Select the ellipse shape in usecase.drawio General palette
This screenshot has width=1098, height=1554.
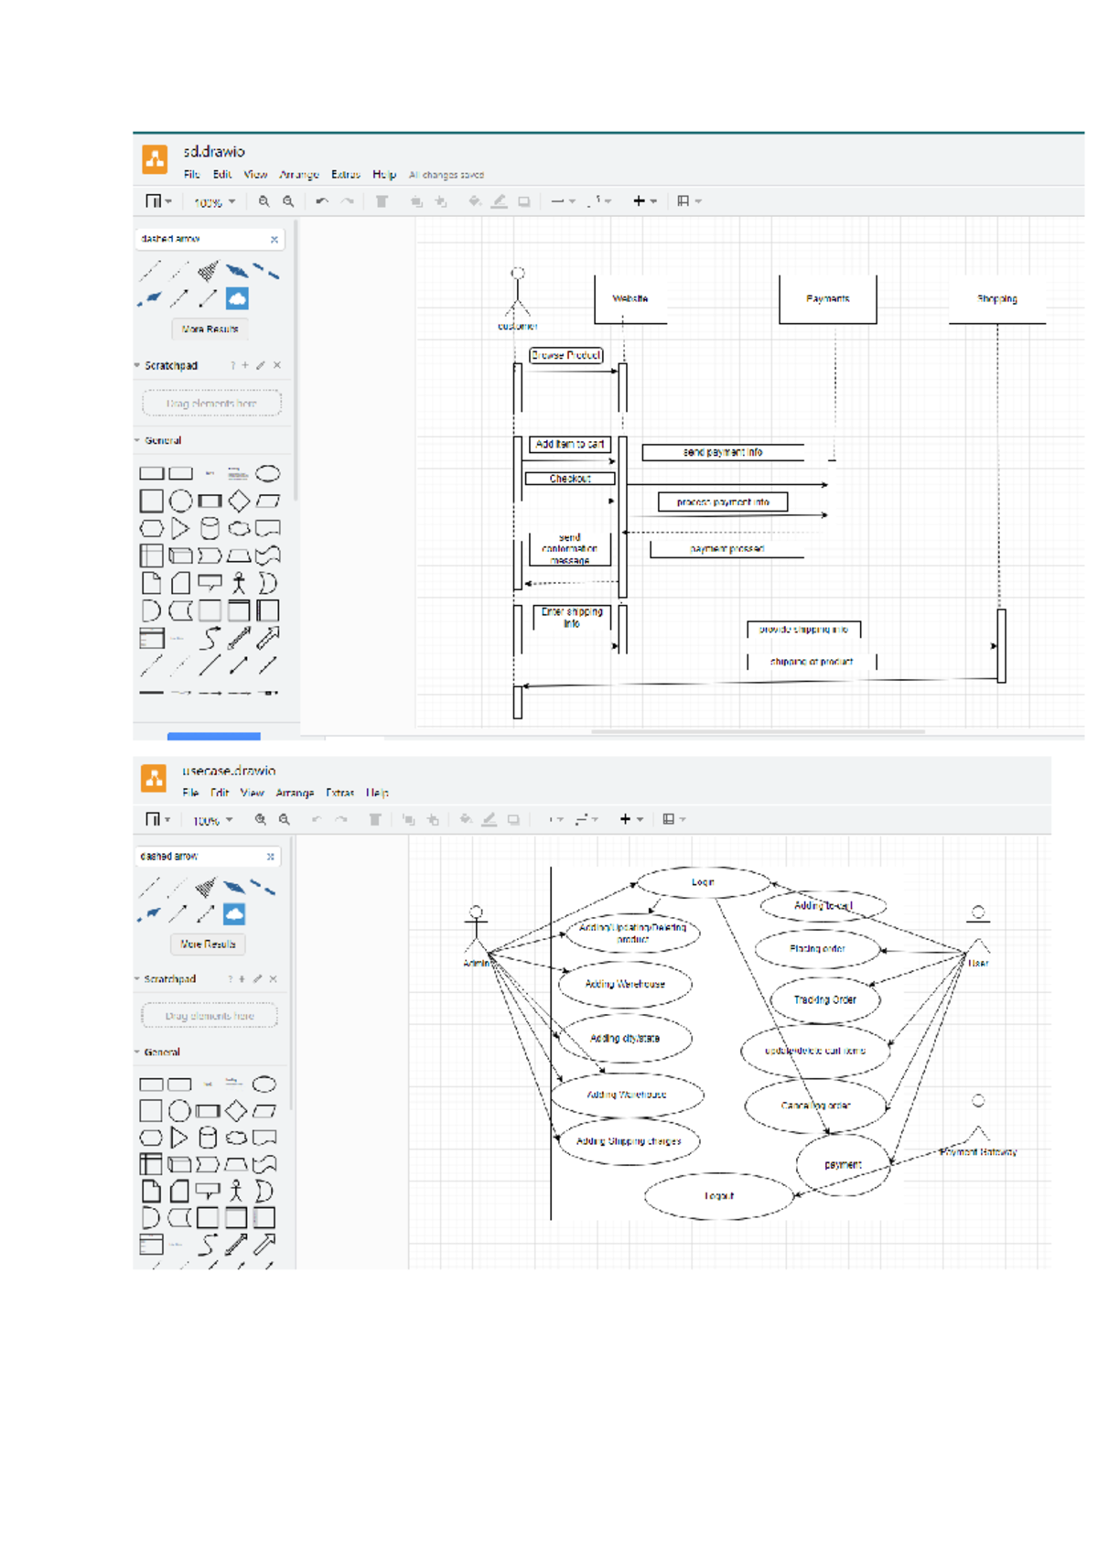point(264,1085)
